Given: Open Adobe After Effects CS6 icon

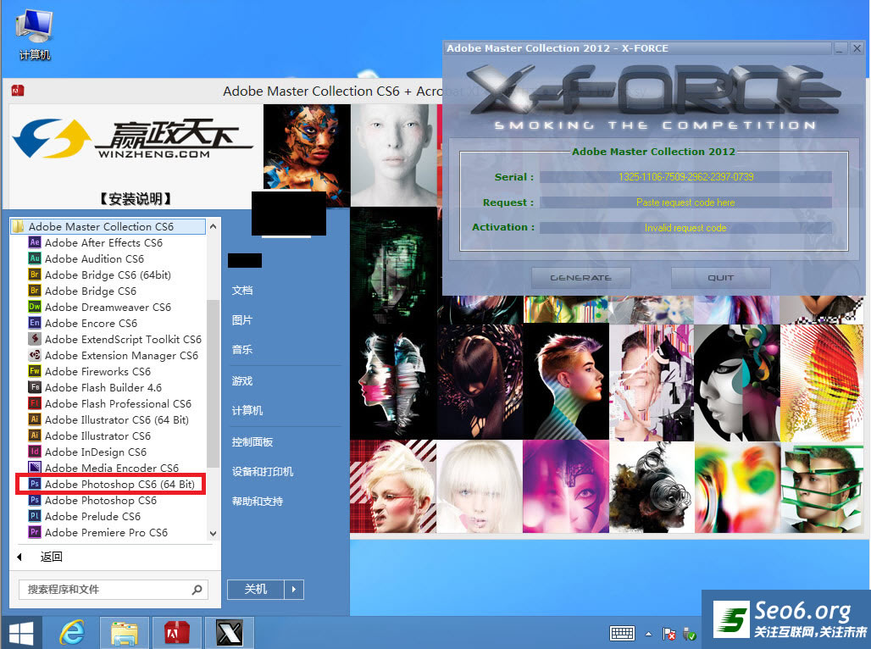Looking at the screenshot, I should coord(35,242).
